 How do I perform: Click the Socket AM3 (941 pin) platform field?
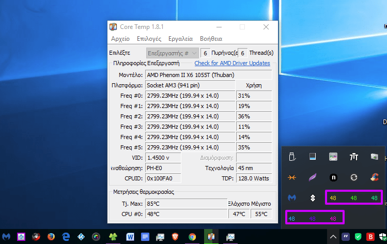[x=190, y=85]
